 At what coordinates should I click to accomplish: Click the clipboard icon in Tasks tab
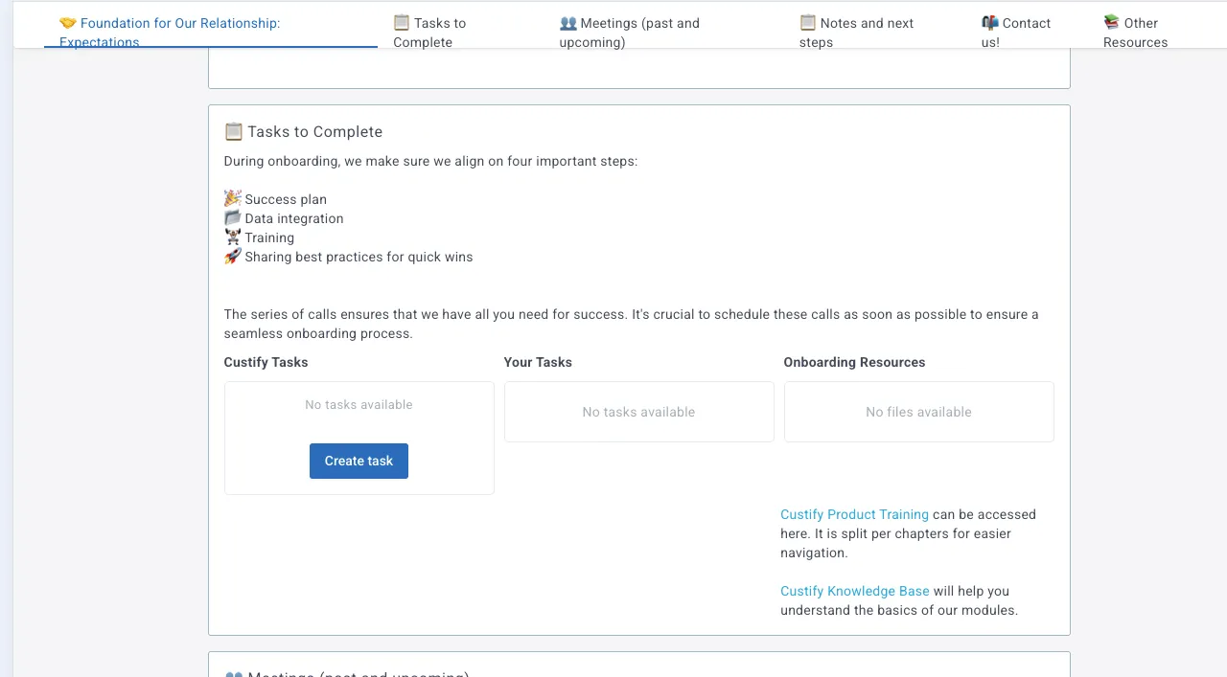click(402, 23)
